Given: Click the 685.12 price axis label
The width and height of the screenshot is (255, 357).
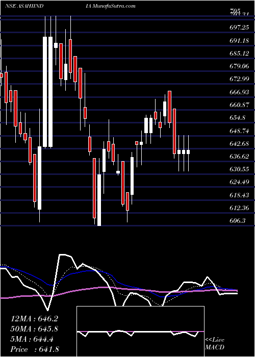Looking at the screenshot, I should [238, 54].
